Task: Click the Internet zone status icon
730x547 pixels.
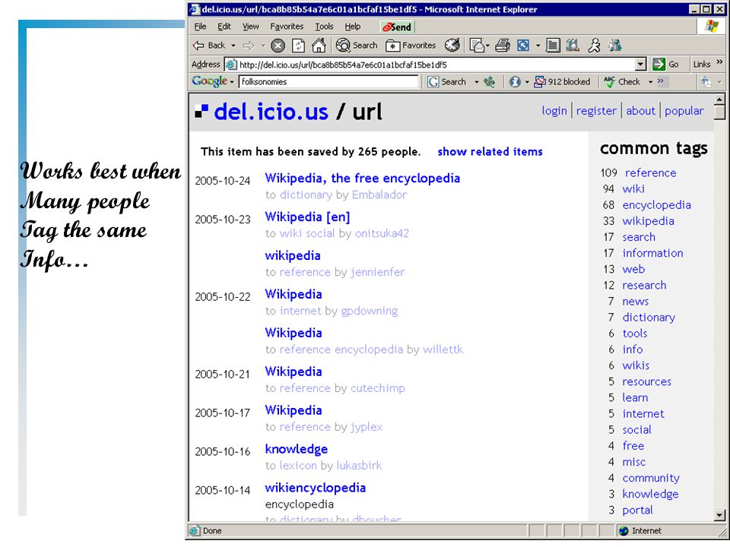Action: click(x=624, y=531)
